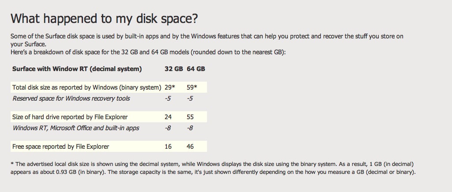The width and height of the screenshot is (452, 192).
Task: Click the 'Here's a breakdown of disk space' sentence
Action: point(148,53)
